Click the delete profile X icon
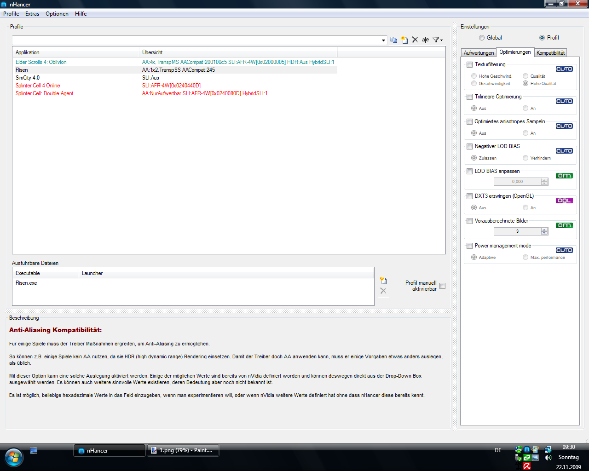The image size is (589, 471). tap(415, 40)
